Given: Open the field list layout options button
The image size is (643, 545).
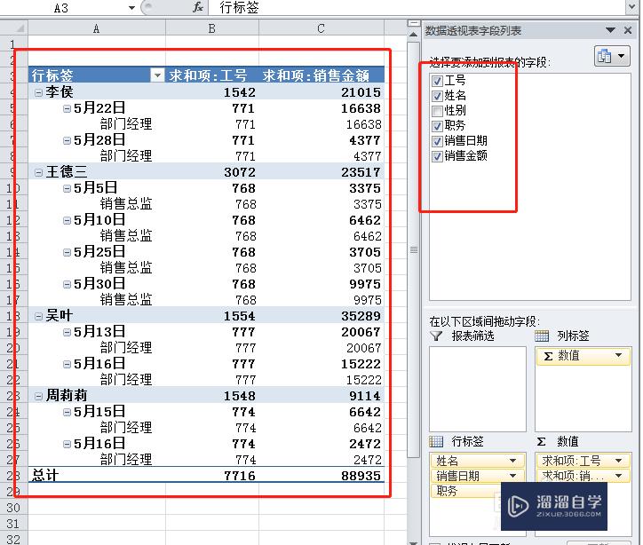Looking at the screenshot, I should (x=612, y=56).
